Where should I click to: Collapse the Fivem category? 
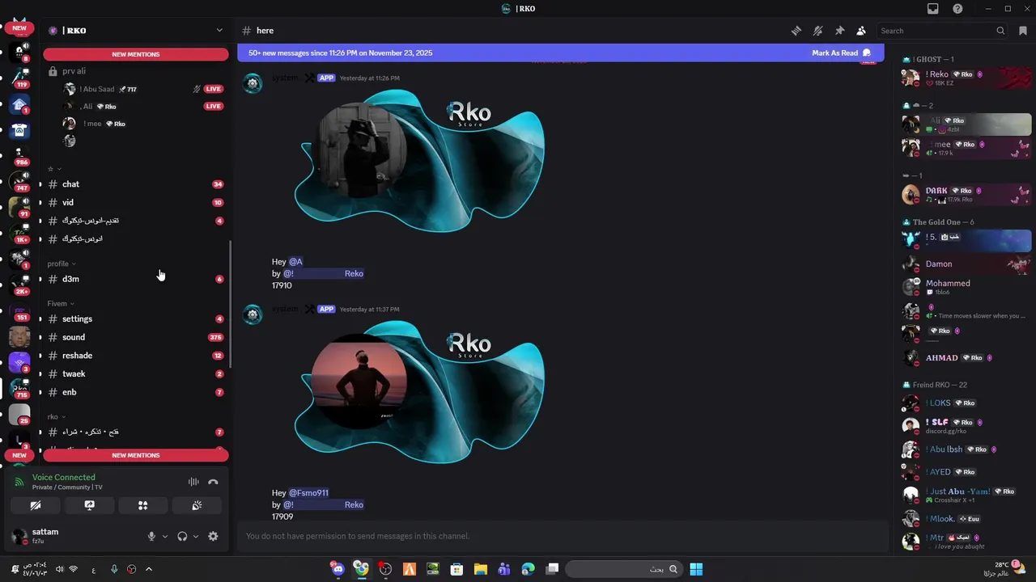pyautogui.click(x=61, y=304)
